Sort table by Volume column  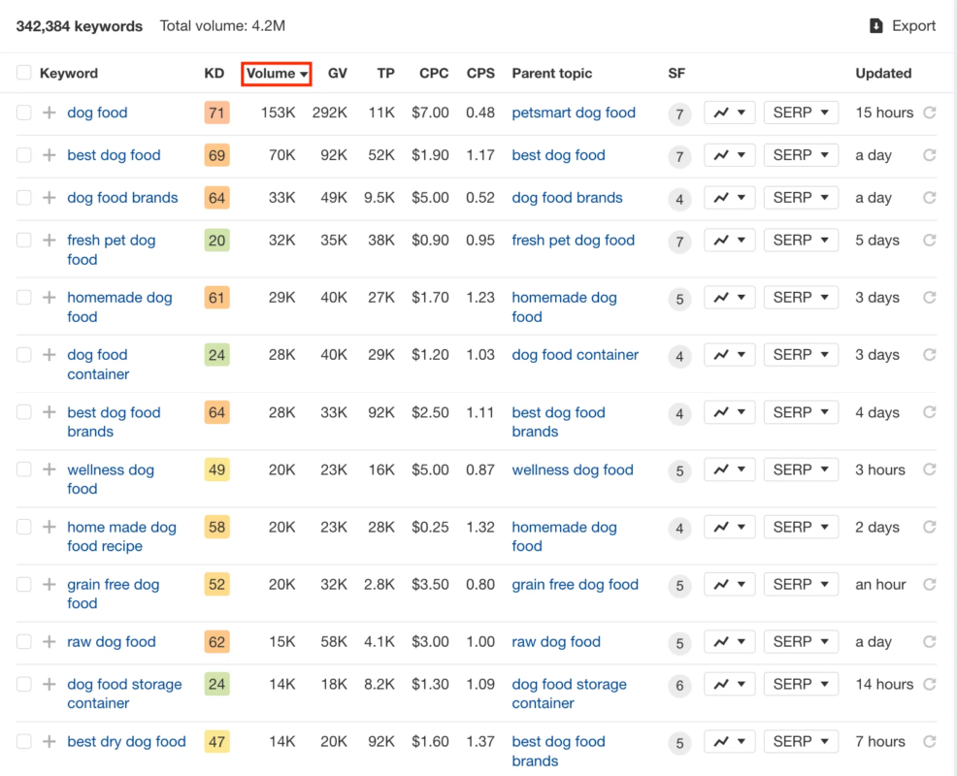[277, 73]
